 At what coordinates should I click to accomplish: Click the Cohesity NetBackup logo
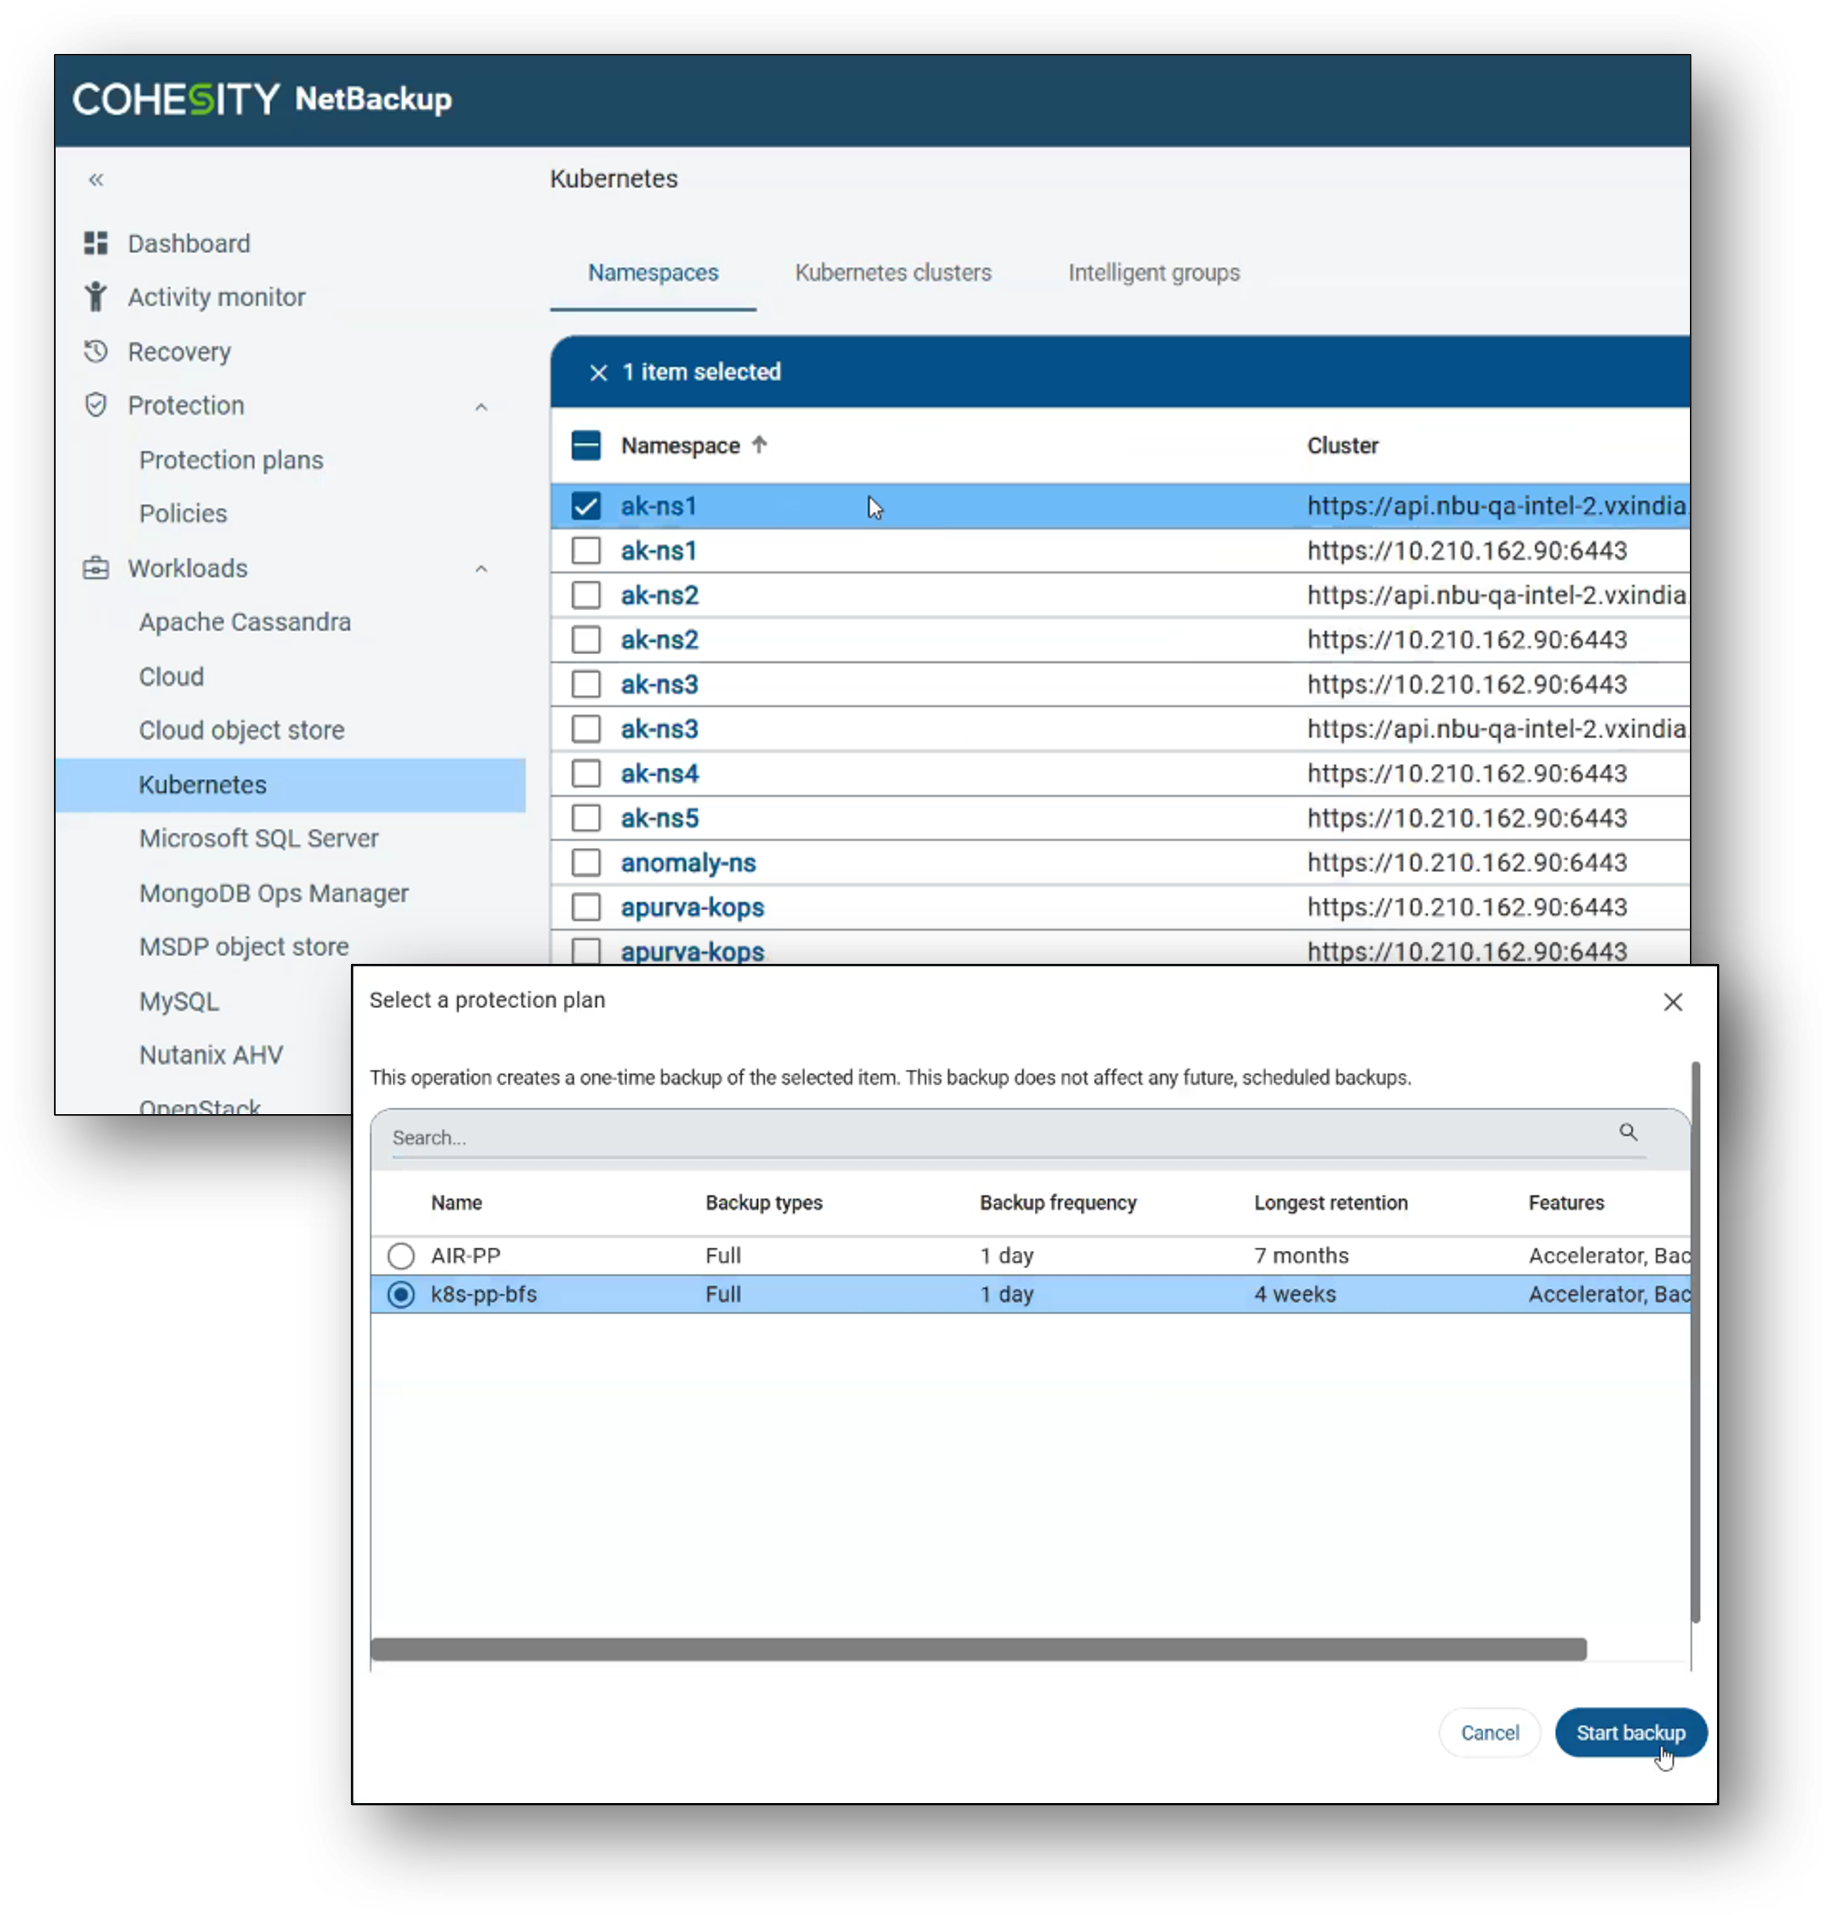point(262,100)
